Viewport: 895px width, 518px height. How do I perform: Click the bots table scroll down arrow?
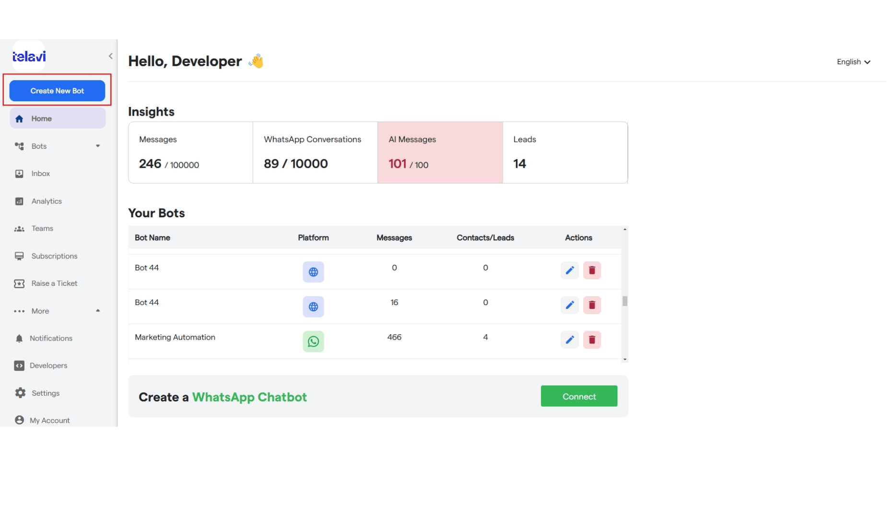625,359
